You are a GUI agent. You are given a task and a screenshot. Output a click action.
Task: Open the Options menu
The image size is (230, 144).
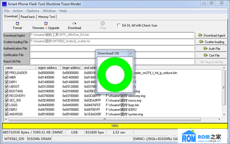click(x=33, y=11)
